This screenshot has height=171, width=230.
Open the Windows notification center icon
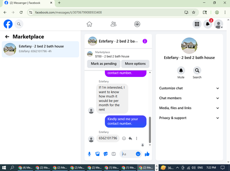click(223, 168)
